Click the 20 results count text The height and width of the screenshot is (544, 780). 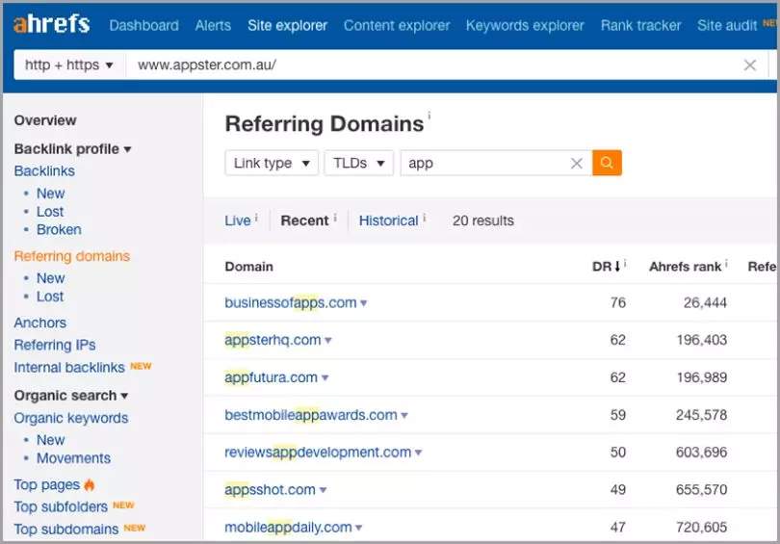tap(483, 220)
